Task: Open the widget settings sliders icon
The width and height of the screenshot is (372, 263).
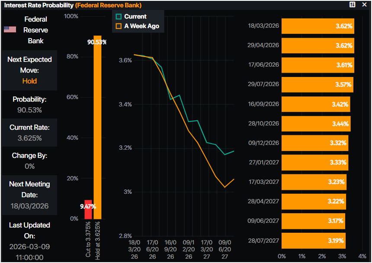Action: point(353,5)
